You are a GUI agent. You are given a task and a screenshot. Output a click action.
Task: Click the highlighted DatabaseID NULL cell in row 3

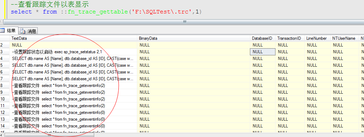coord(263,52)
